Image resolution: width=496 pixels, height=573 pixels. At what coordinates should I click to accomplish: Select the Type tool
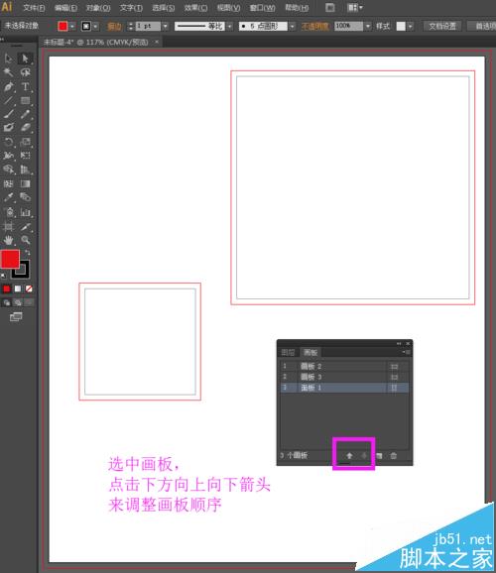(x=25, y=86)
